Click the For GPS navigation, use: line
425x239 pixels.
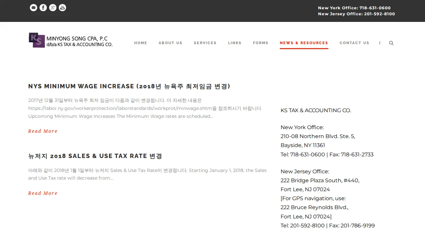click(x=313, y=199)
